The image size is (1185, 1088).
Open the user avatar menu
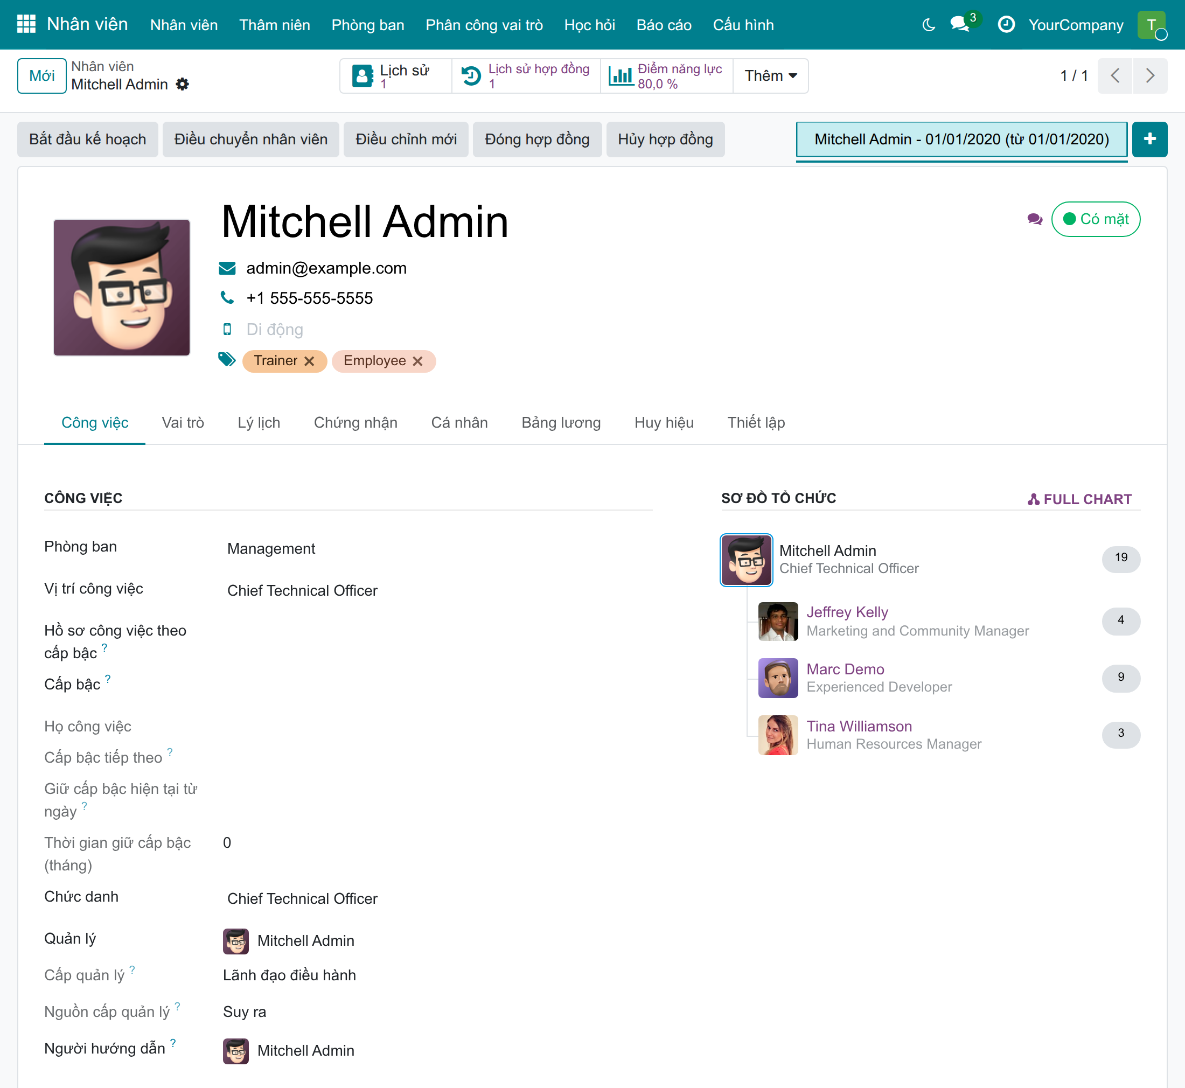pyautogui.click(x=1152, y=25)
